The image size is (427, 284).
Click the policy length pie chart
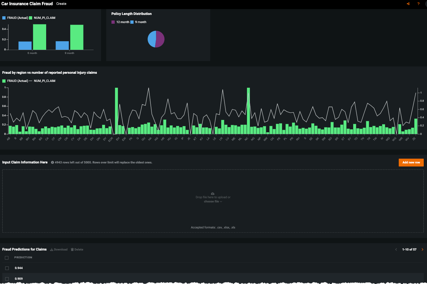pyautogui.click(x=156, y=39)
